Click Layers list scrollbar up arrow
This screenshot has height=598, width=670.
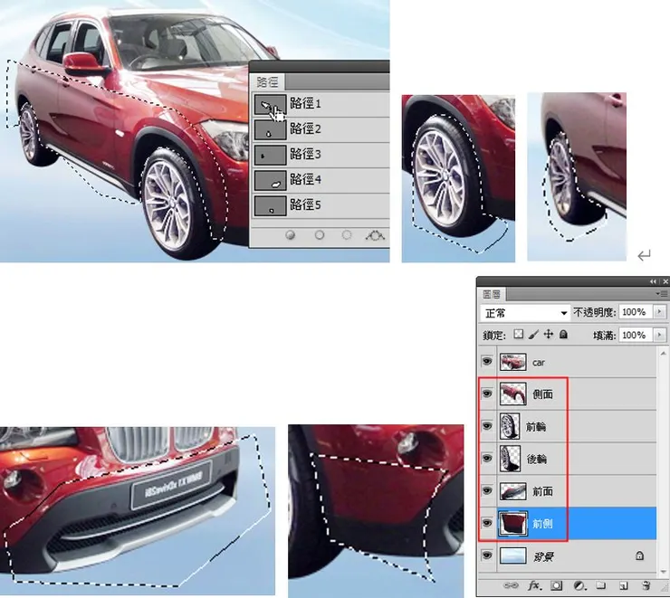tap(663, 353)
